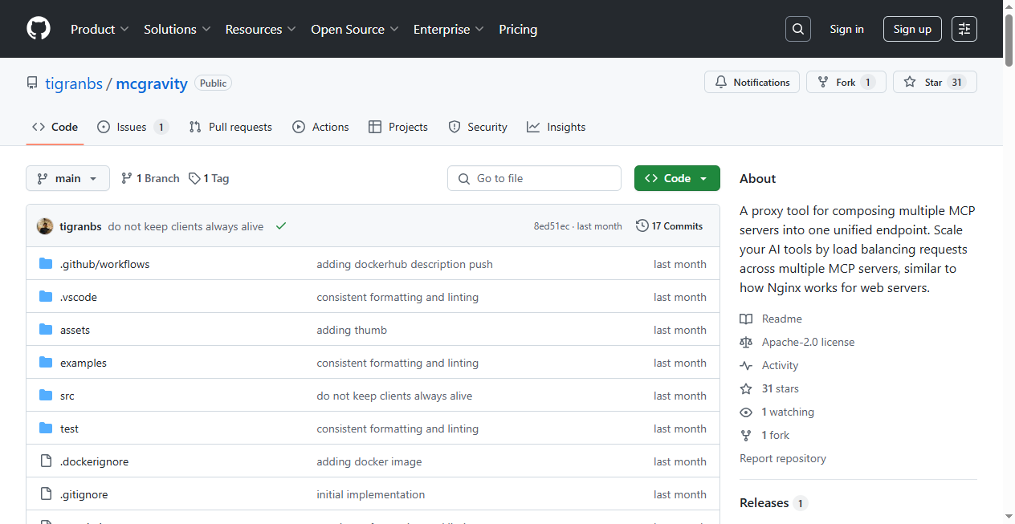Screen dimensions: 1015x524
Task: Switch to the Issues tab
Action: 132,127
